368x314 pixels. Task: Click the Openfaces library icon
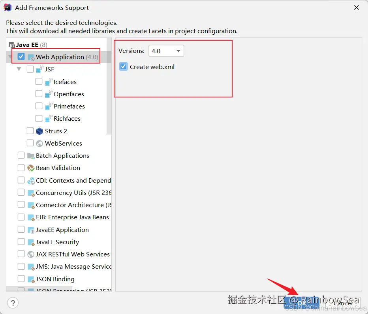point(48,94)
